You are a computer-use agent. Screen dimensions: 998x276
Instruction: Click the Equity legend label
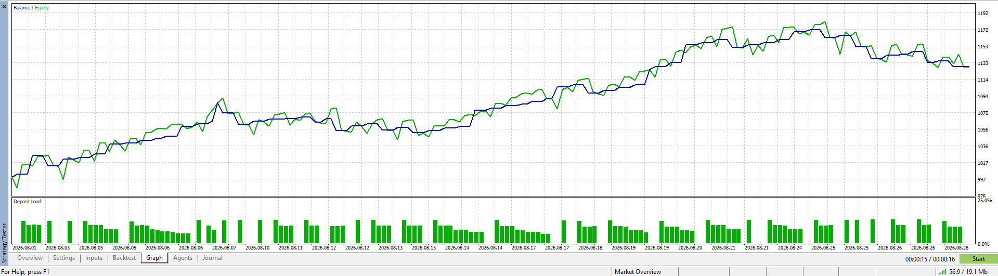point(42,8)
